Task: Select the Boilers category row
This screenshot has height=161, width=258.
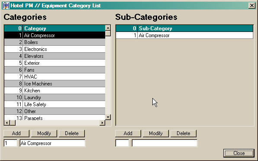Action: (x=55, y=42)
